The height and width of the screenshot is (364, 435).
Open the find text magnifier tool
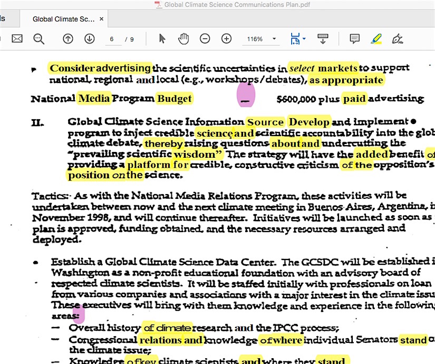tap(39, 39)
